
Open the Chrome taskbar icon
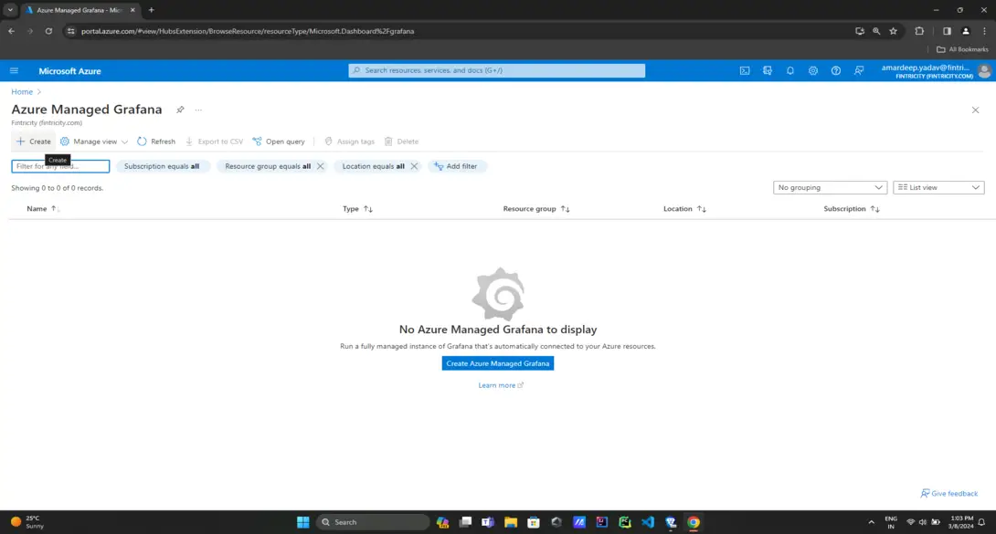693,522
